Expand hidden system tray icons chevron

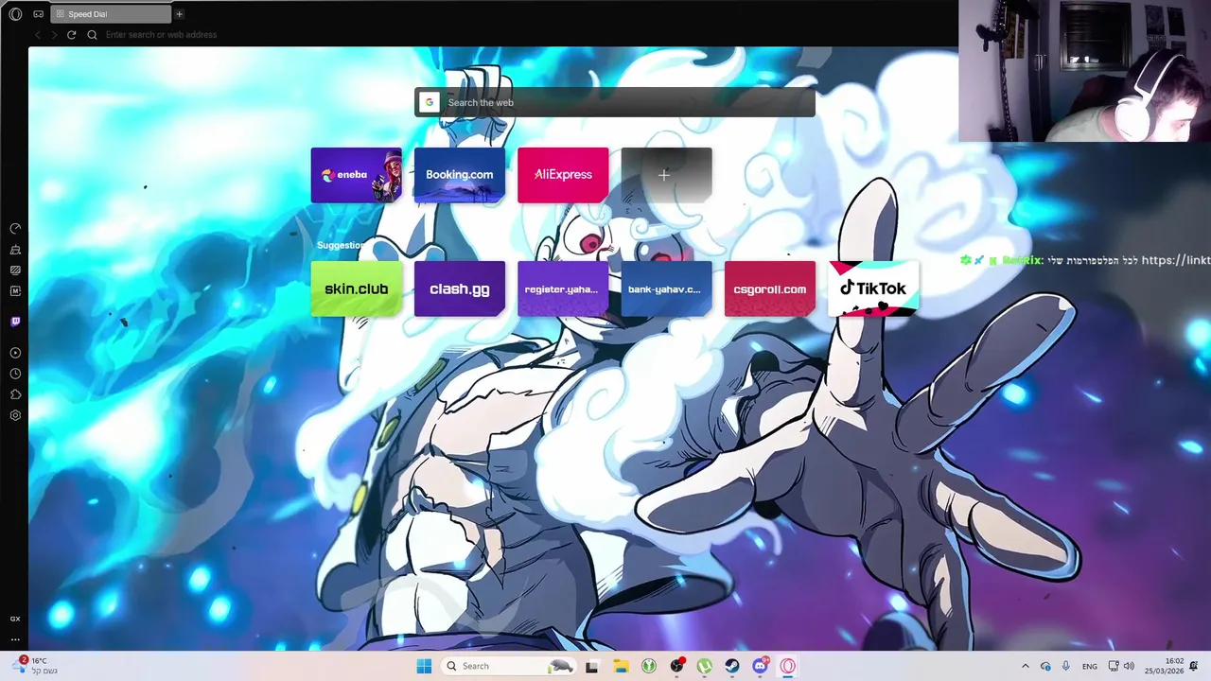click(x=1025, y=666)
